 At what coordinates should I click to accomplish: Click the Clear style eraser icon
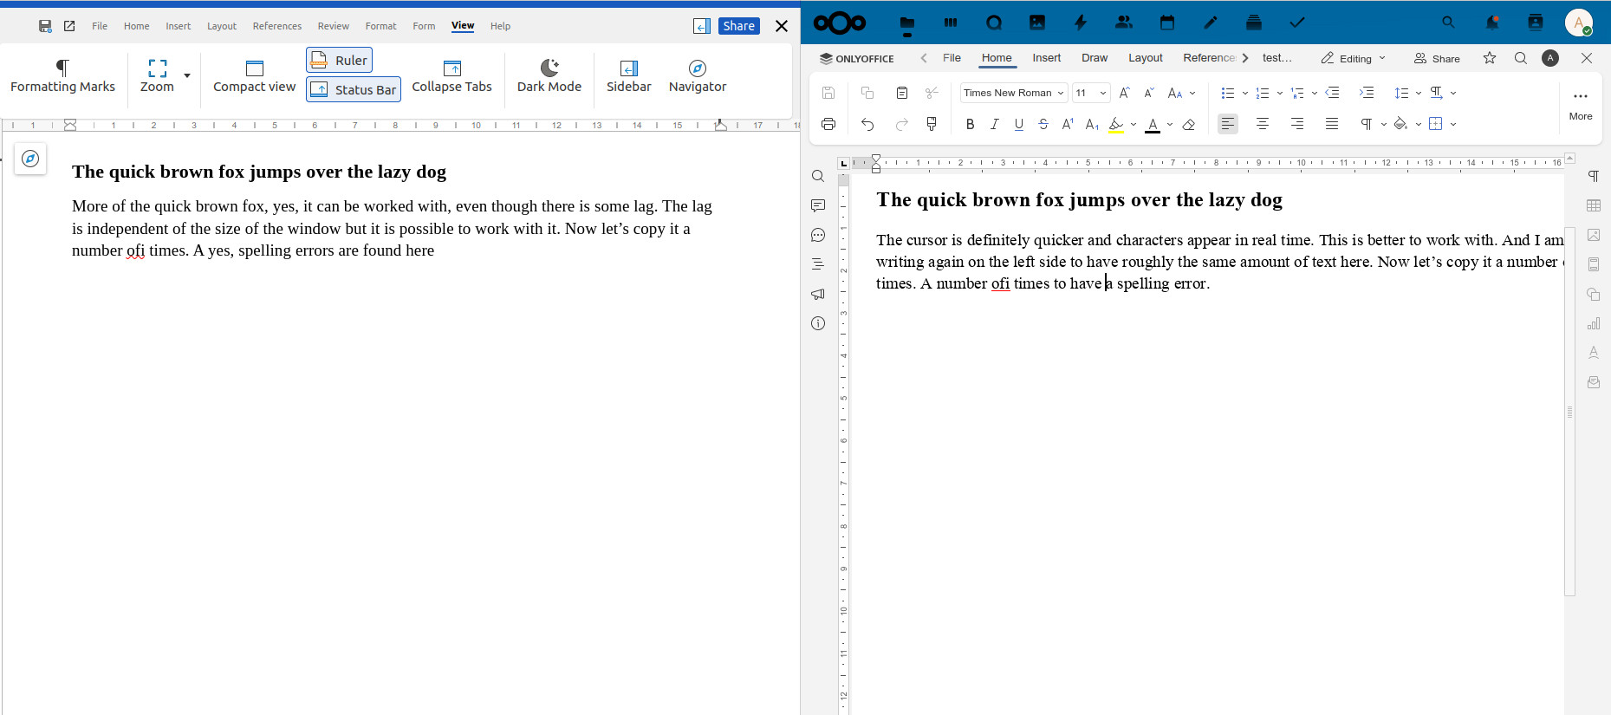tap(1189, 124)
